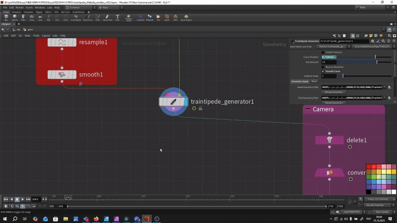Select the Font shelf tool
Screen dimensions: 397x223
118,17
